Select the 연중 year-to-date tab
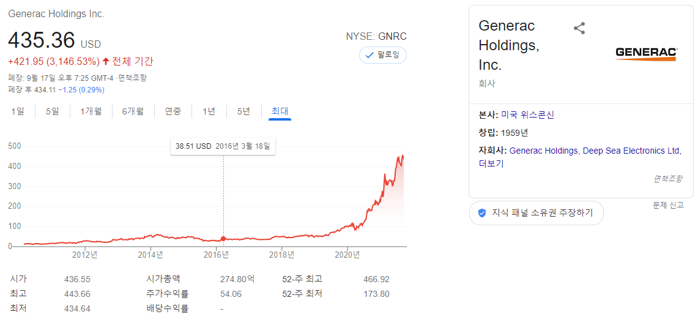 173,111
